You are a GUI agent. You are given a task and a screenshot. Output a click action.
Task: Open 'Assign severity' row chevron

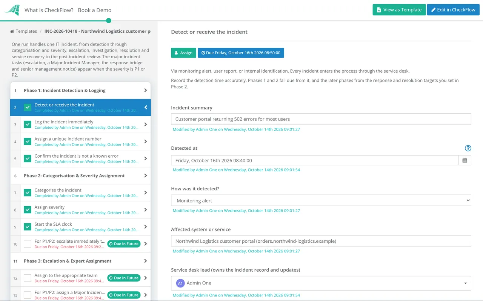tap(146, 210)
